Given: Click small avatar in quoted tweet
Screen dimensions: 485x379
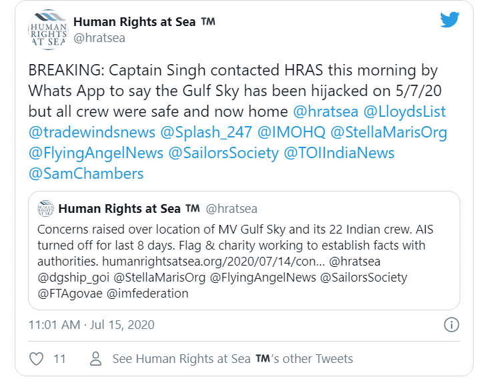Looking at the screenshot, I should pos(45,209).
